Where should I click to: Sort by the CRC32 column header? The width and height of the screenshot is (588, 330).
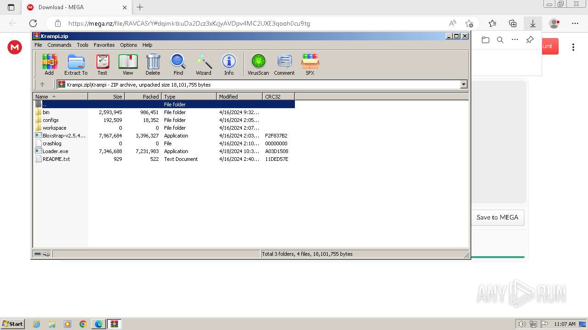[x=278, y=96]
